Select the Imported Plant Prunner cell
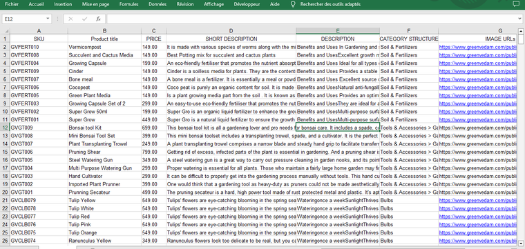Viewport: 525px width, 249px height. tap(104, 184)
